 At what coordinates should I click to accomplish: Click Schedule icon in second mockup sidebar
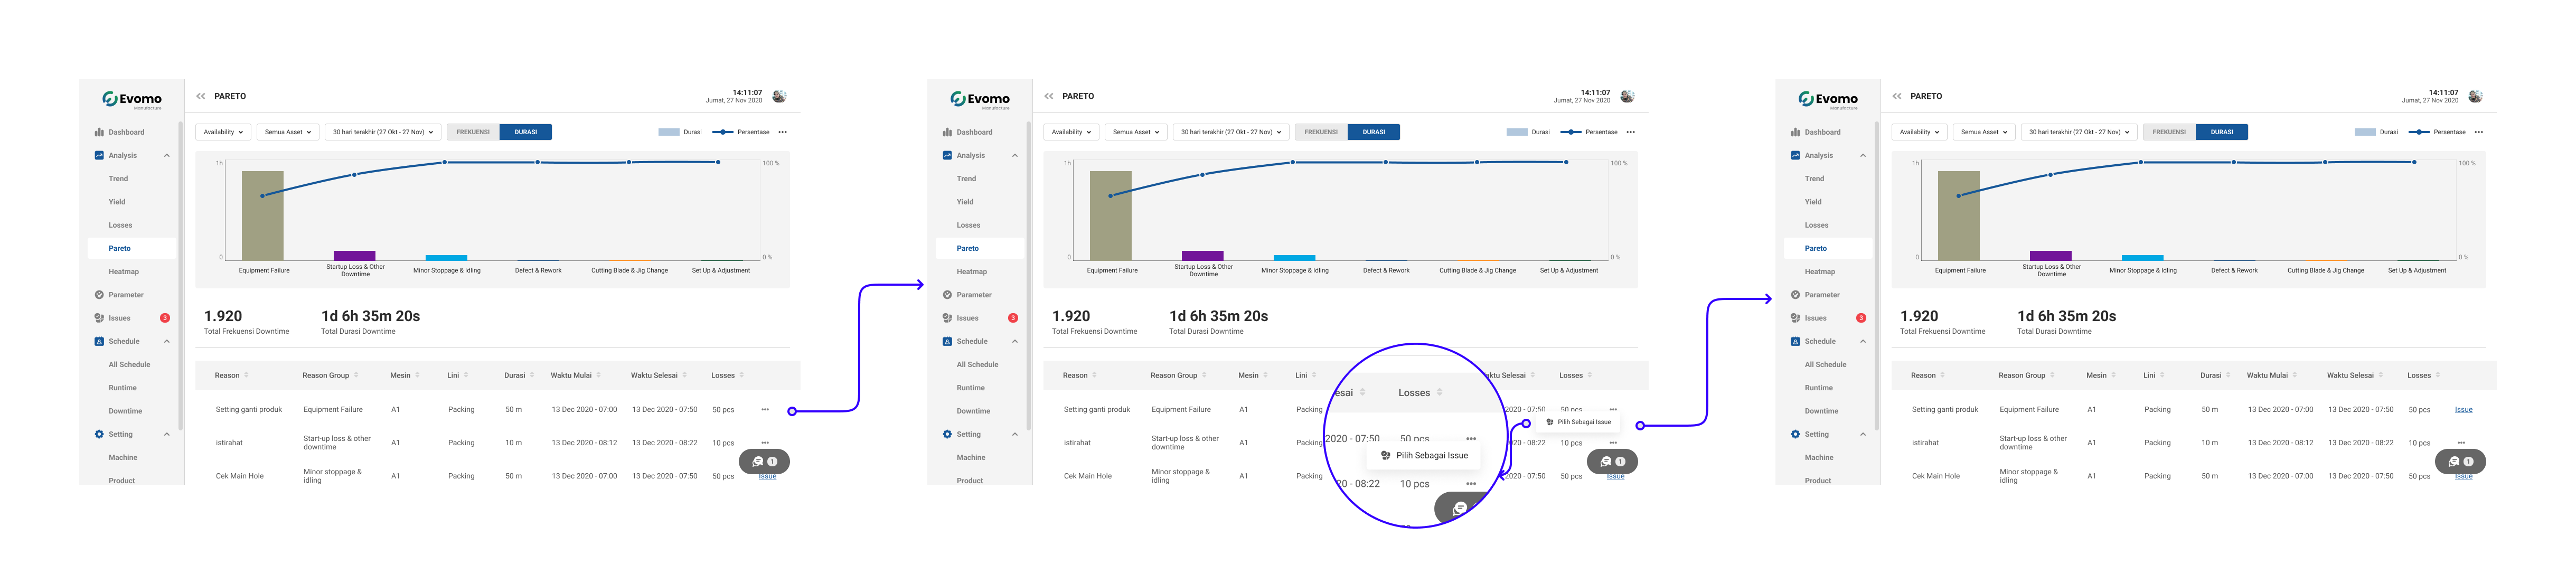[947, 341]
